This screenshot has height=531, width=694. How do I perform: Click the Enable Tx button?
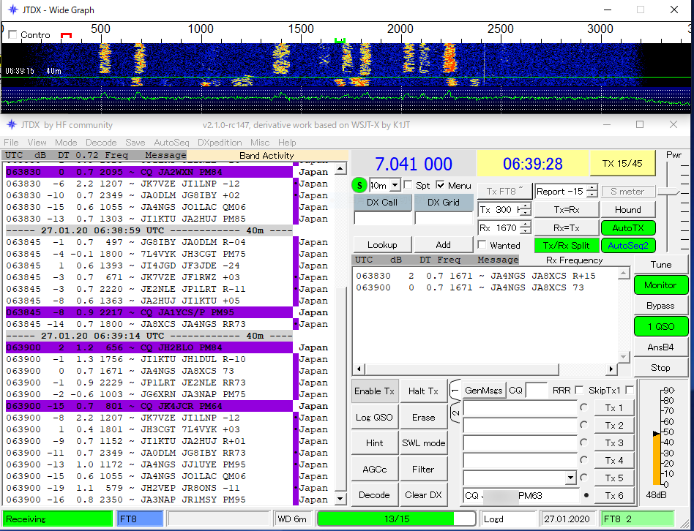point(374,391)
